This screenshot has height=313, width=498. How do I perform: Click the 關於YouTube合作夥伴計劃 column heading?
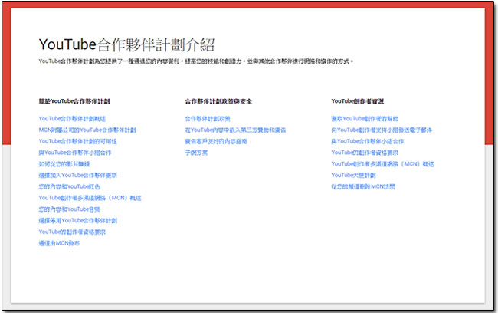74,101
